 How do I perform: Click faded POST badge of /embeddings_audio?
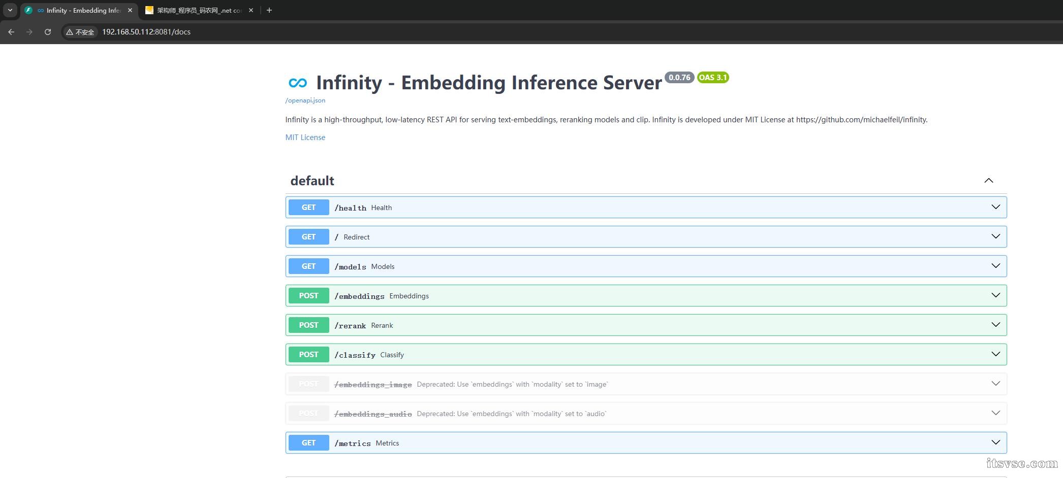[309, 413]
